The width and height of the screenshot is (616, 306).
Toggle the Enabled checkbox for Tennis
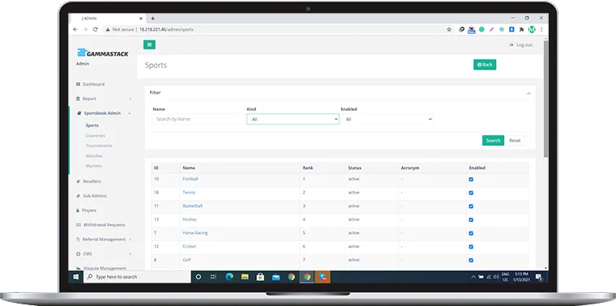(x=471, y=193)
